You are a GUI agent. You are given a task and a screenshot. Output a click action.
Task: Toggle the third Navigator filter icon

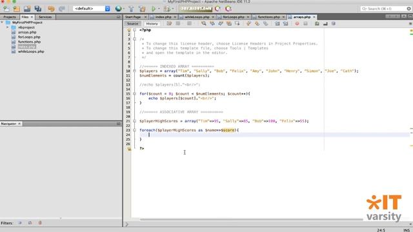[x=40, y=223]
